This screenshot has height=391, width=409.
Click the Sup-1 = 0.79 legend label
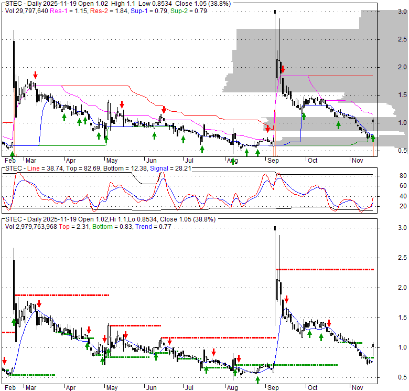[149, 11]
